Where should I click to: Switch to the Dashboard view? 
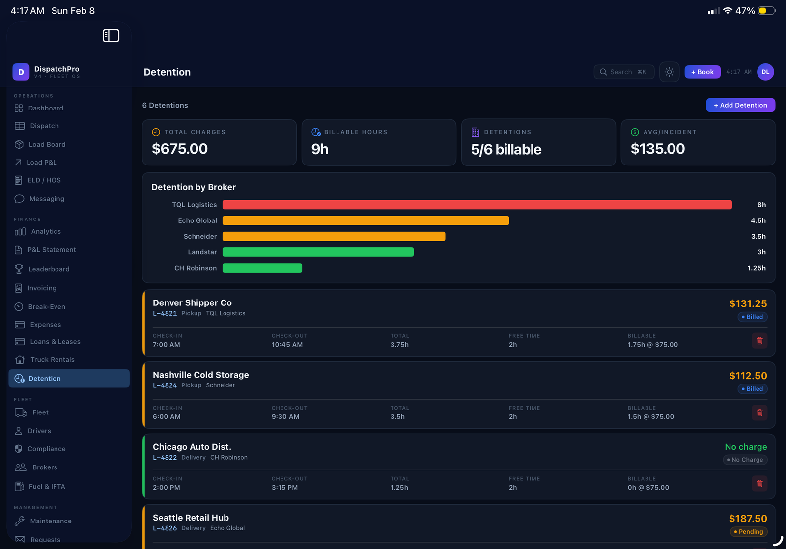coord(46,108)
